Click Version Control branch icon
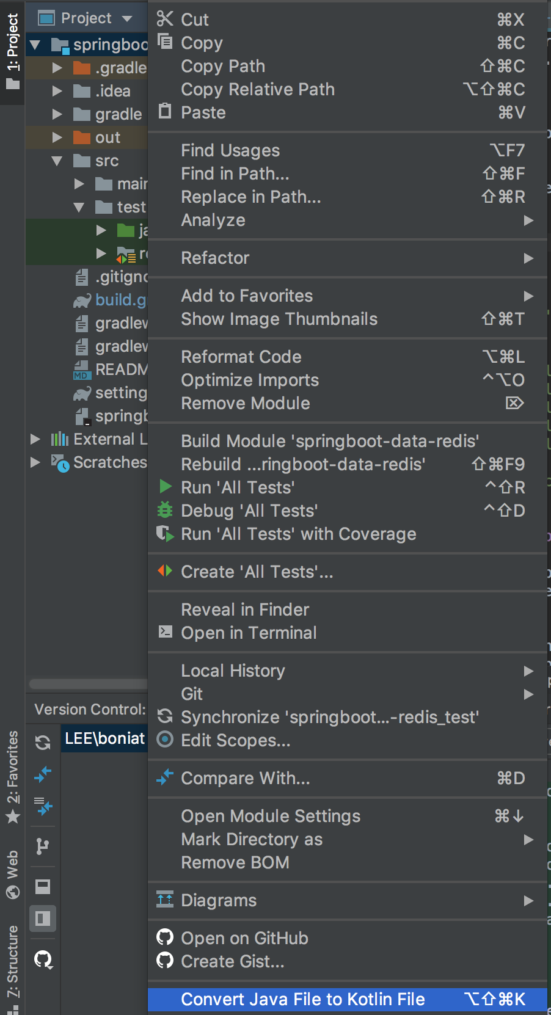The height and width of the screenshot is (1015, 551). [x=43, y=846]
